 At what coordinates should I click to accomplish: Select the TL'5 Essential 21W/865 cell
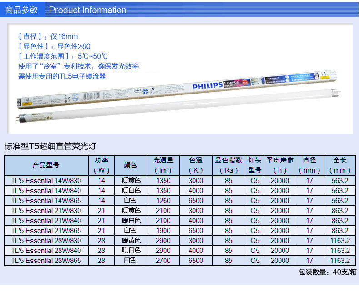coord(46,231)
